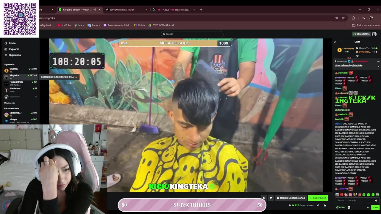Hide the pinned message with eye-slash icon

(378, 62)
